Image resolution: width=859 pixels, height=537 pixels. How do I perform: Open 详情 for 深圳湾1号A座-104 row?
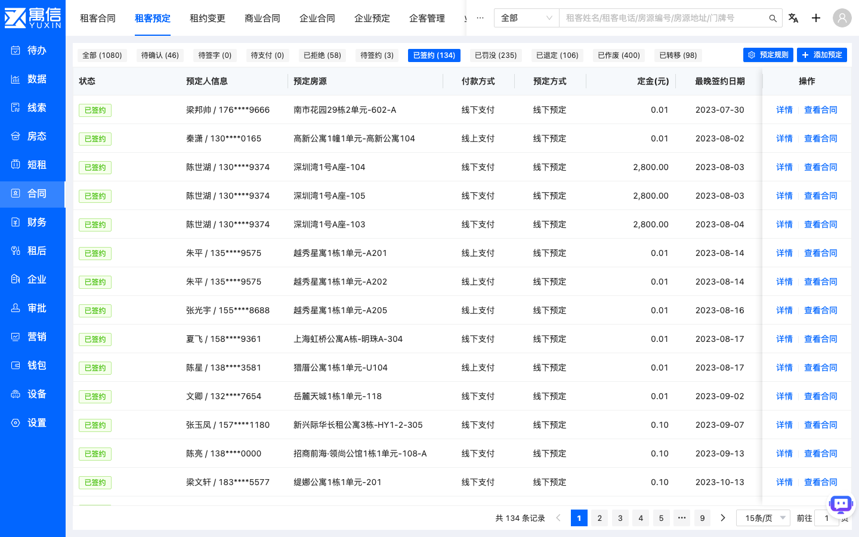coord(784,167)
